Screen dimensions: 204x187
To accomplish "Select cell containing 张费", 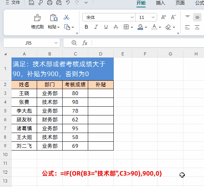I will point(24,102).
